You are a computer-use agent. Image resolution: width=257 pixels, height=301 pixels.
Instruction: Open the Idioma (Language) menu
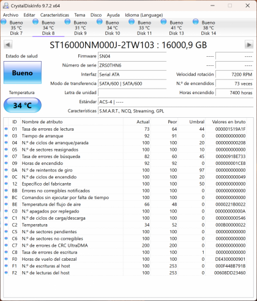144,15
